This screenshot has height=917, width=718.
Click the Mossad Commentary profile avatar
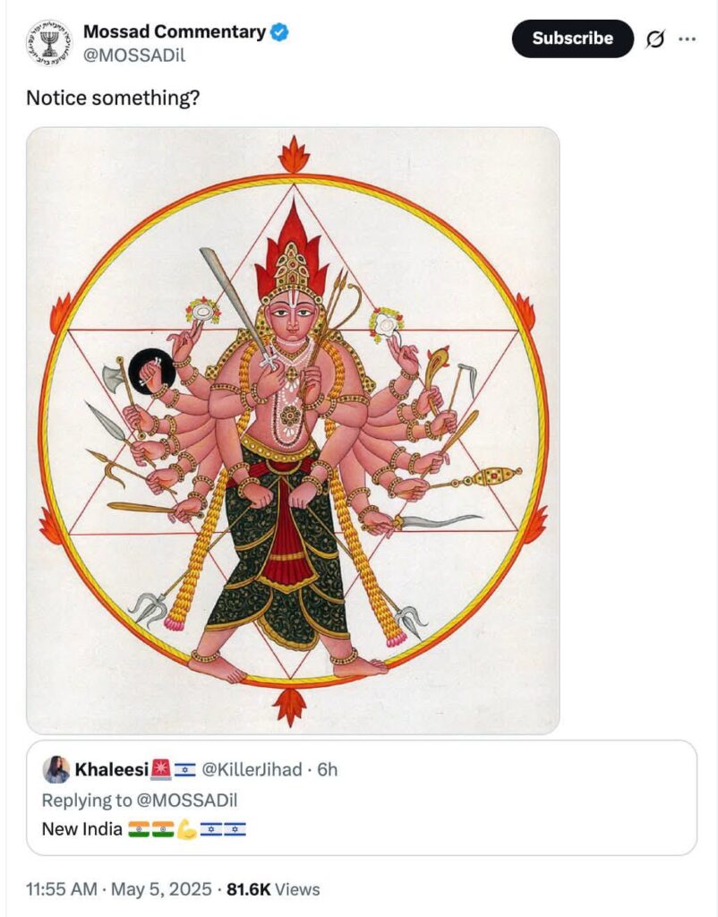(49, 42)
